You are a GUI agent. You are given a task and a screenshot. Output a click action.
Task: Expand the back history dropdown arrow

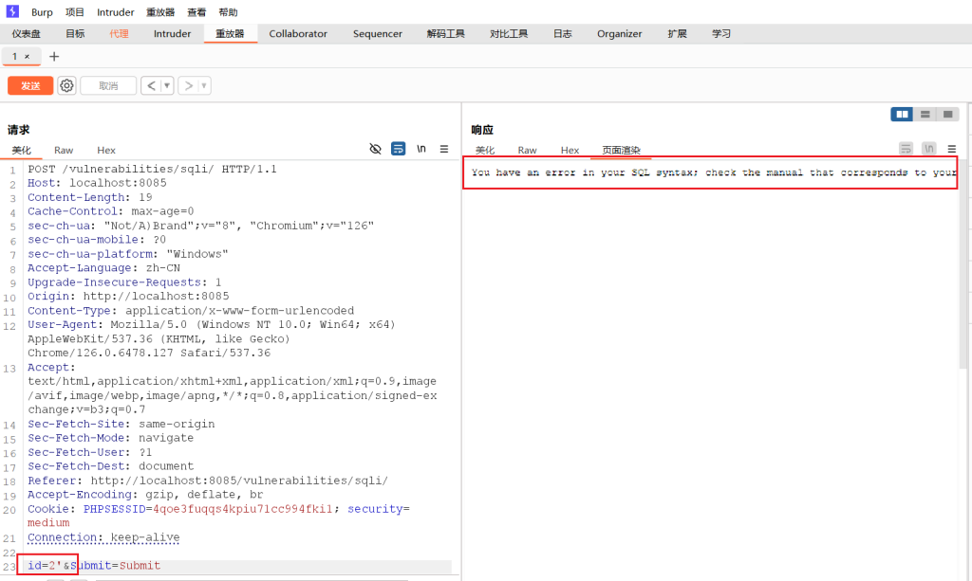(167, 85)
